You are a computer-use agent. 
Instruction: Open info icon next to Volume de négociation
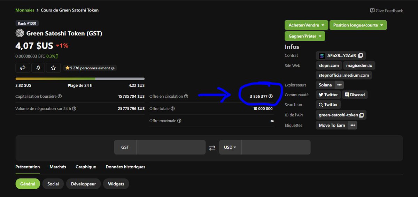pyautogui.click(x=74, y=108)
